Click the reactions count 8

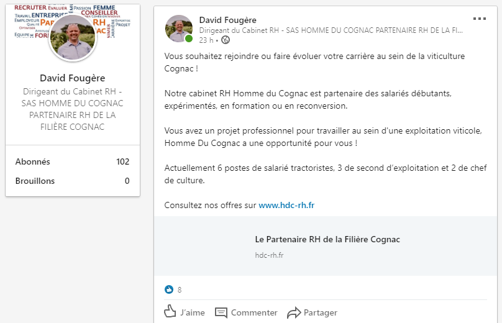click(x=180, y=289)
